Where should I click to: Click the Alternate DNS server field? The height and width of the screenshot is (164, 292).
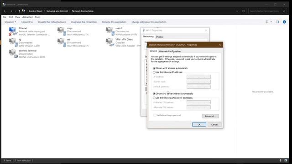199,108
